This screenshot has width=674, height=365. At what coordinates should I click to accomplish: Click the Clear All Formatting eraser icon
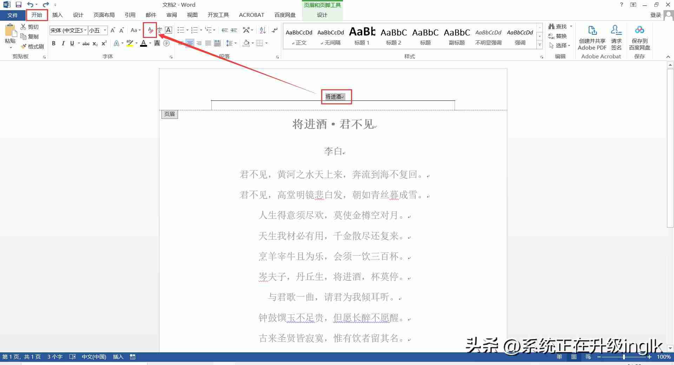point(150,30)
